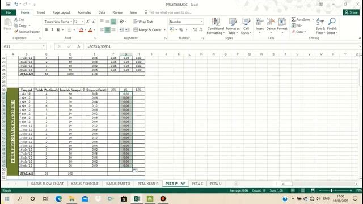This screenshot has width=363, height=204.
Task: Open the Number format dropdown
Action: [x=202, y=22]
